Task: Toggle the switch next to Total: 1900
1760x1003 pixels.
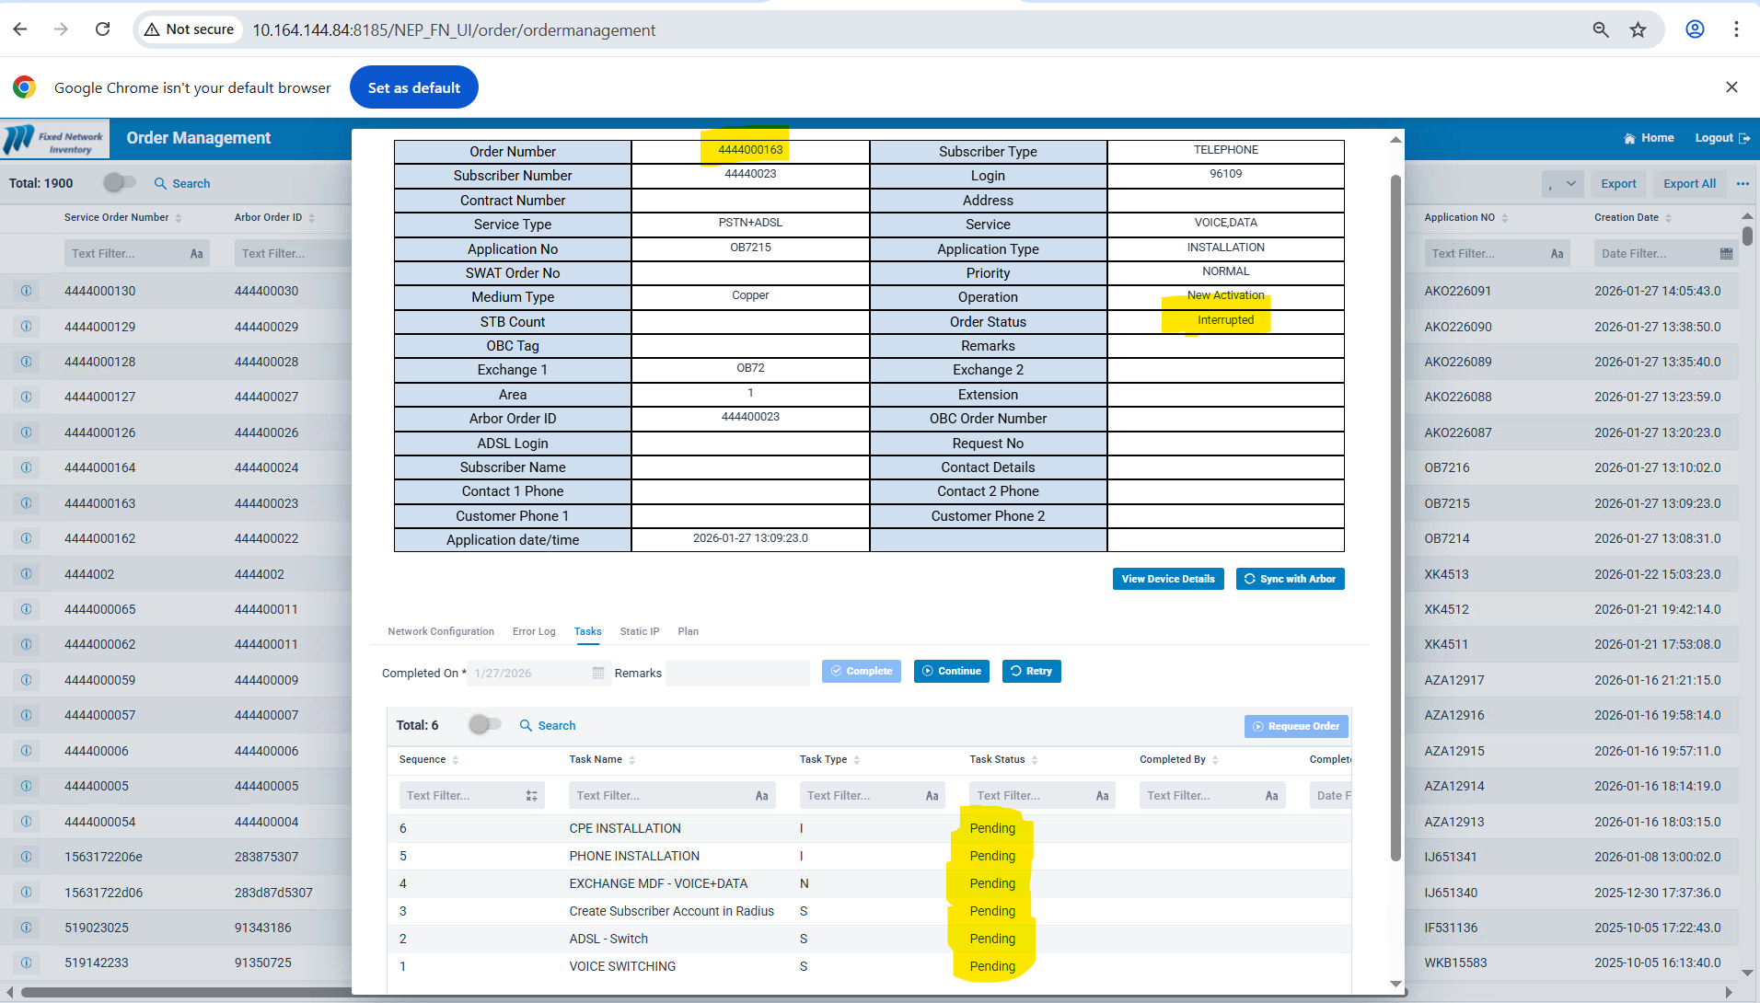Action: pos(120,183)
